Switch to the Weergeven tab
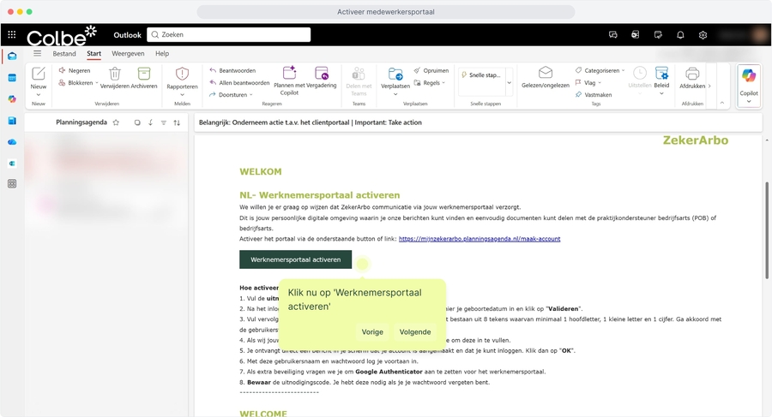Screen dimensions: 772x417 (128, 54)
